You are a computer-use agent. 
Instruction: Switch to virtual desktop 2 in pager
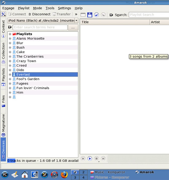click(x=83, y=172)
